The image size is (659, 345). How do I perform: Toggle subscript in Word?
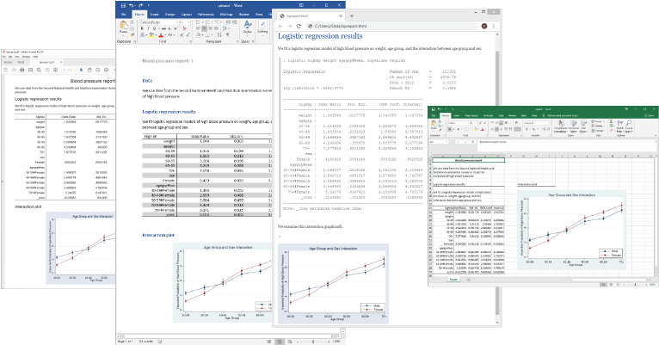tap(169, 28)
